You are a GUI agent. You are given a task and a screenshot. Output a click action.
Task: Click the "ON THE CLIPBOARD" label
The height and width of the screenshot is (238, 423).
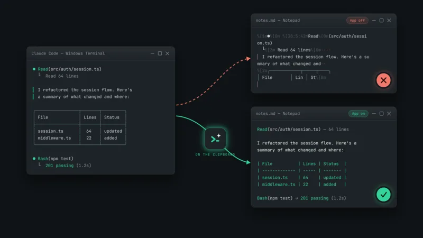215,154
